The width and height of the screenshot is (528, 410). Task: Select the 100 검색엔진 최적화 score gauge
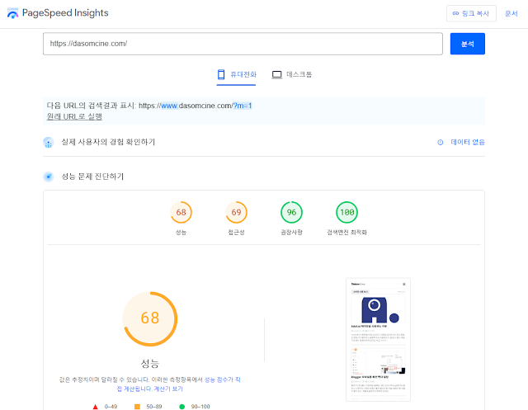[346, 212]
